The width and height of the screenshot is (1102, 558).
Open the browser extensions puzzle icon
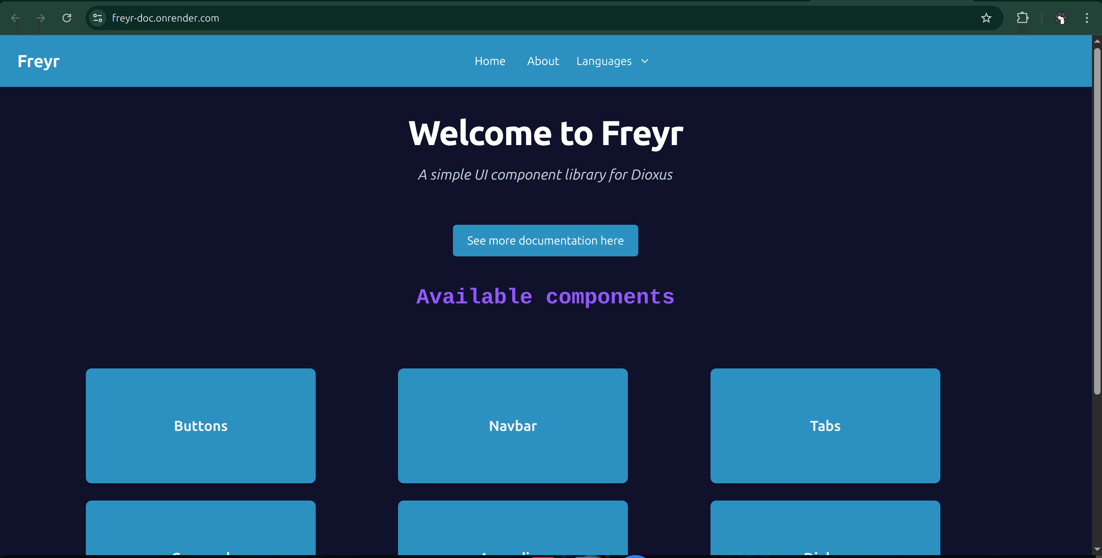tap(1022, 18)
